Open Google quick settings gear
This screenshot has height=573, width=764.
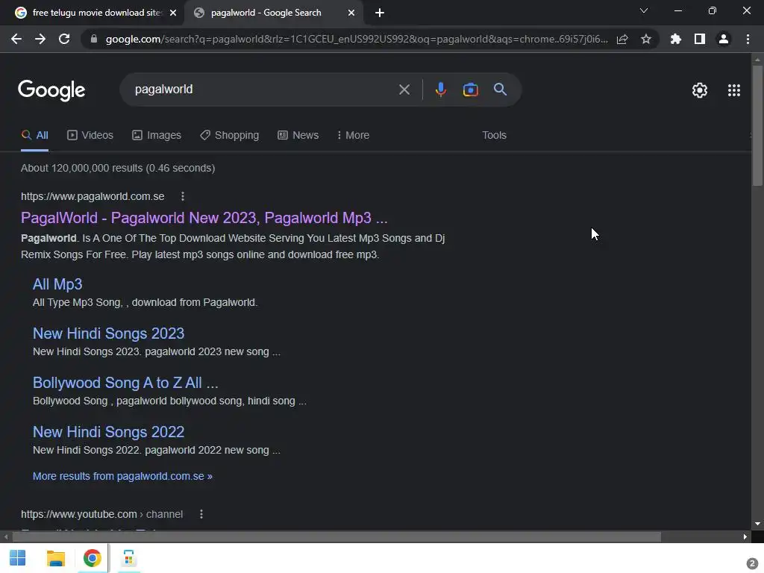pos(700,90)
